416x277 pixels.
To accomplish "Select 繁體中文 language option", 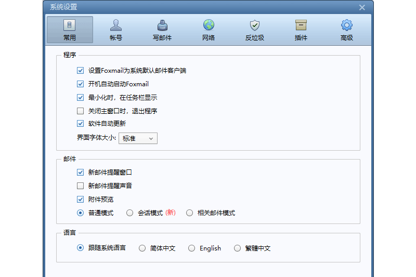I will pyautogui.click(x=238, y=248).
